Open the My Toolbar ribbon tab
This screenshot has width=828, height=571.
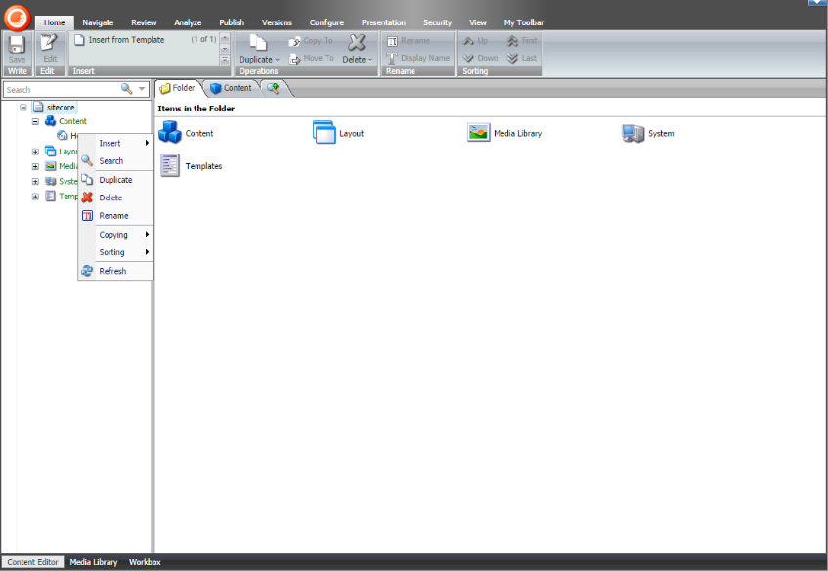[523, 22]
